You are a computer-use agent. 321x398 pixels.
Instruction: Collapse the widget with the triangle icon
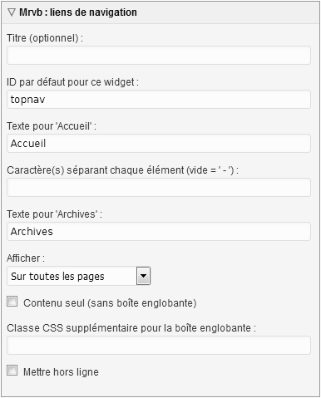12,12
